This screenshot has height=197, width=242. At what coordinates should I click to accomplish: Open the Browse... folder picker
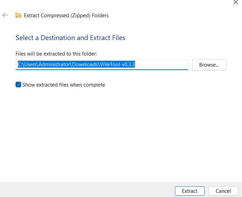(209, 65)
